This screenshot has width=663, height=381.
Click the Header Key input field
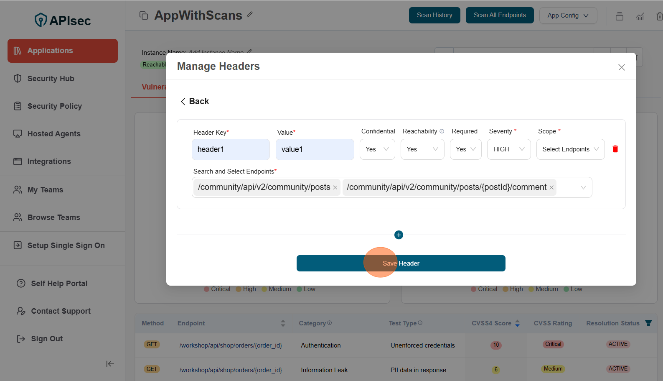[x=231, y=149]
